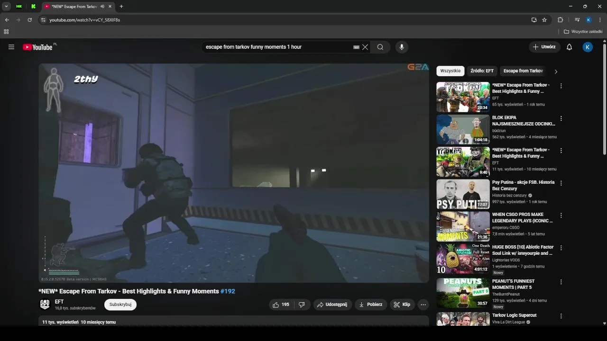Open HUGE BOSS Abiotic Factor video title
The height and width of the screenshot is (341, 607).
pyautogui.click(x=523, y=250)
